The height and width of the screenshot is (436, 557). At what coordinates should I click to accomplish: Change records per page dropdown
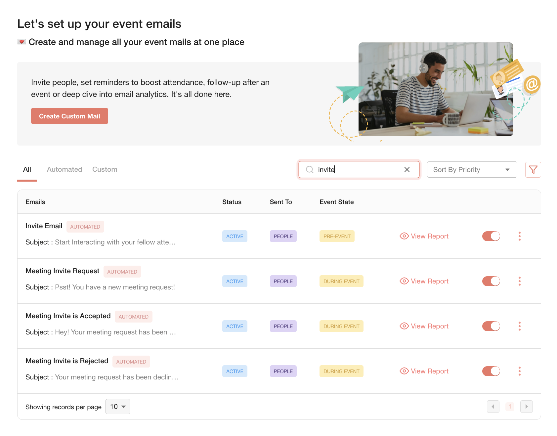[x=118, y=407]
